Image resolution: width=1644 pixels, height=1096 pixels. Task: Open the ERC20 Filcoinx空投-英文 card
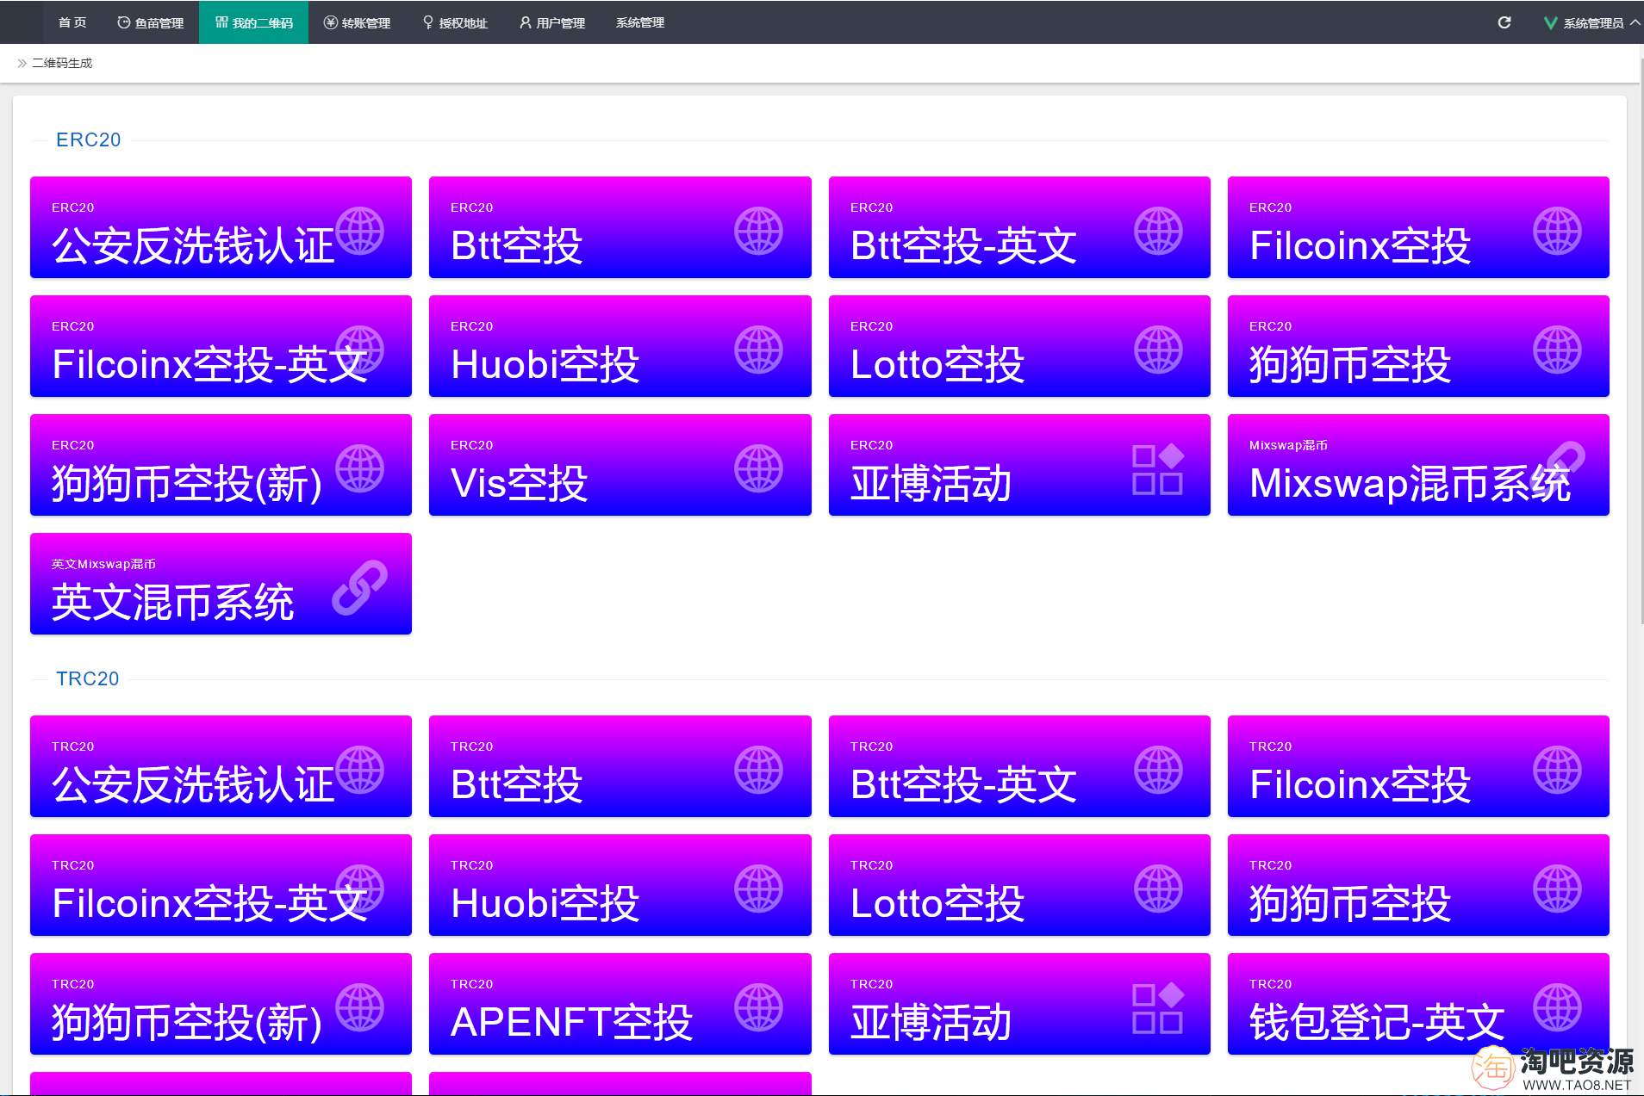click(x=221, y=346)
